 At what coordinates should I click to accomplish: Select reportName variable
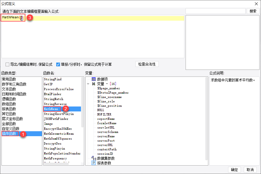pos(106,119)
